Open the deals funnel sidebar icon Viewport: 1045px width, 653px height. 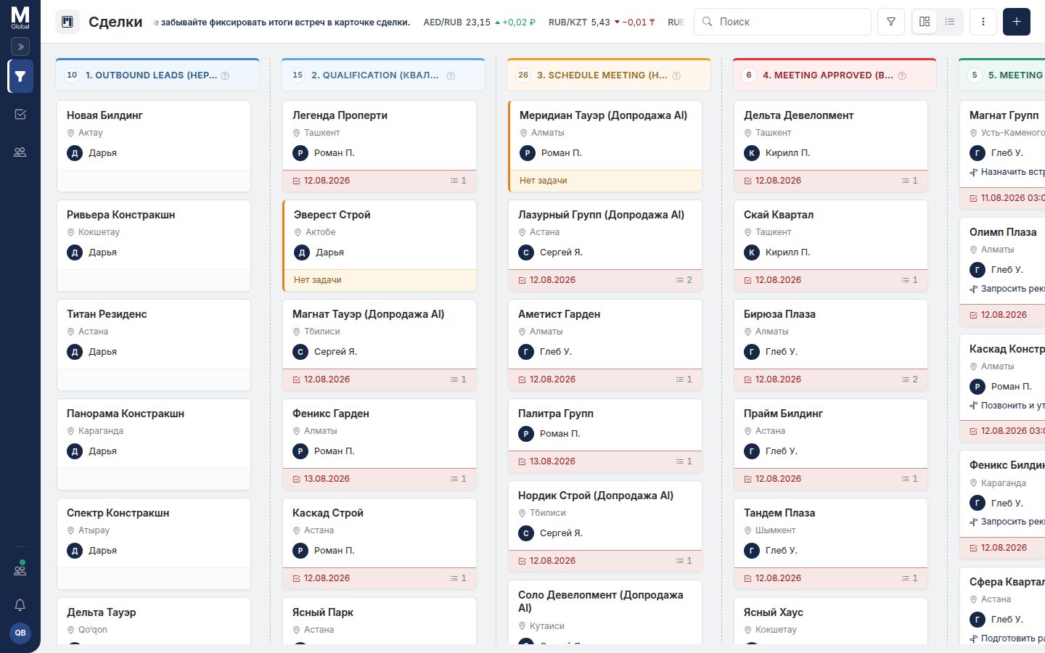20,76
